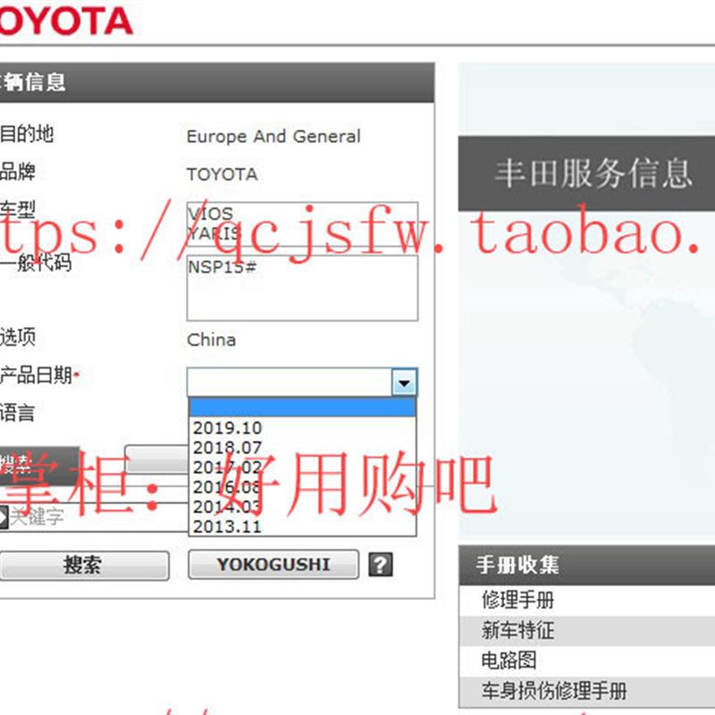Screen dimensions: 715x715
Task: Open the production date dropdown arrow
Action: pyautogui.click(x=404, y=383)
